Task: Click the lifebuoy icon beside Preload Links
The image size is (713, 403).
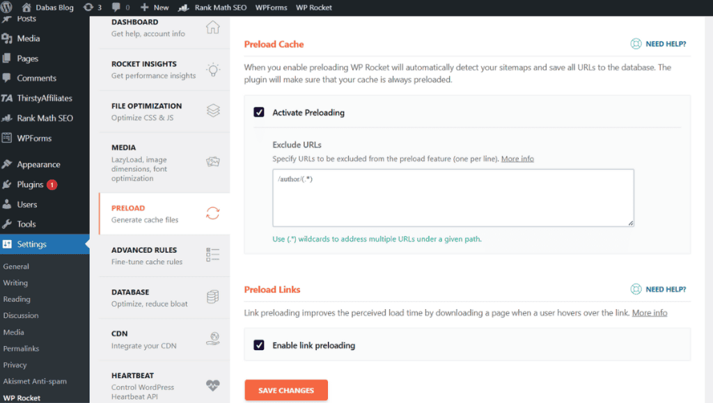Action: point(636,289)
